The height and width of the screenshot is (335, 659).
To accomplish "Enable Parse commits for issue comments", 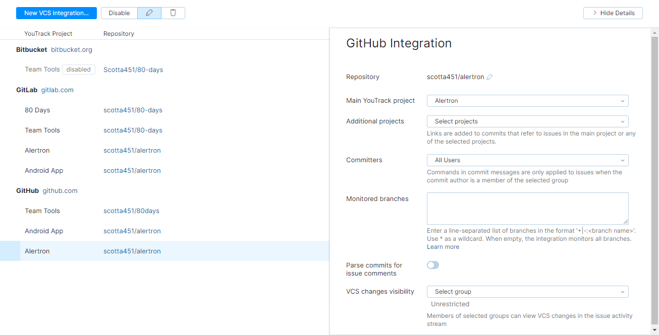I will pyautogui.click(x=432, y=265).
